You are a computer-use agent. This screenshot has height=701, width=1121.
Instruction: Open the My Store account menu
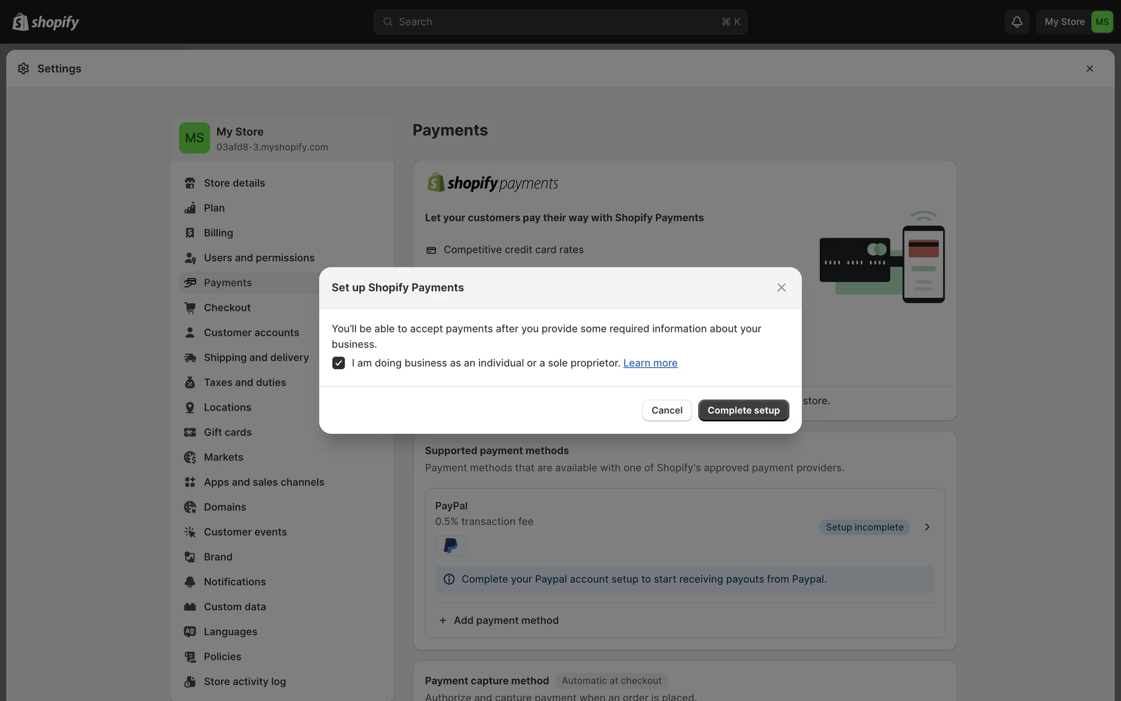tap(1075, 22)
